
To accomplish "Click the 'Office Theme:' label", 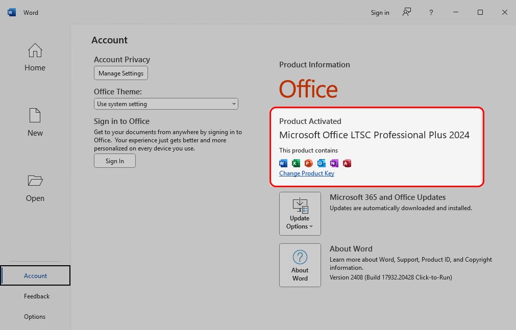I will point(118,92).
